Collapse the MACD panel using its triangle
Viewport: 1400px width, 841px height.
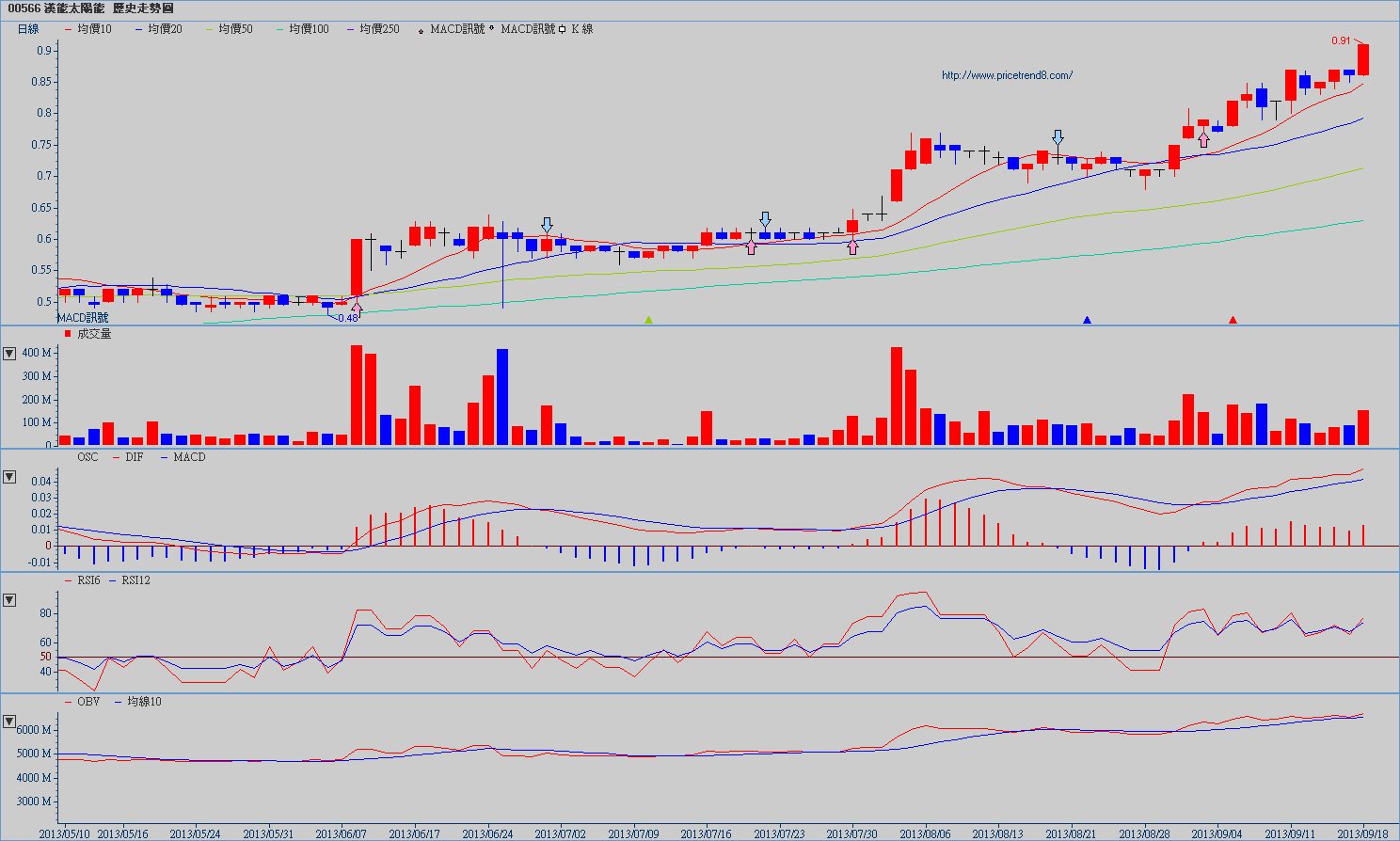pyautogui.click(x=9, y=477)
